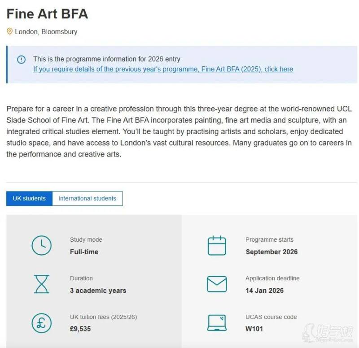
Task: Click the hourglass icon for Duration
Action: coord(41,284)
